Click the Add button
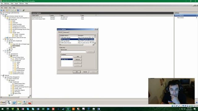Viewport: 198px width, 111px height. (78, 56)
